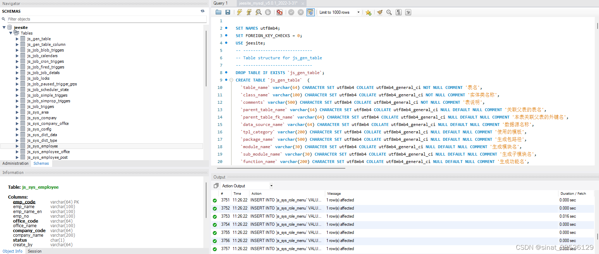This screenshot has height=254, width=599.
Task: Switch to the Administration tab
Action: tap(16, 163)
